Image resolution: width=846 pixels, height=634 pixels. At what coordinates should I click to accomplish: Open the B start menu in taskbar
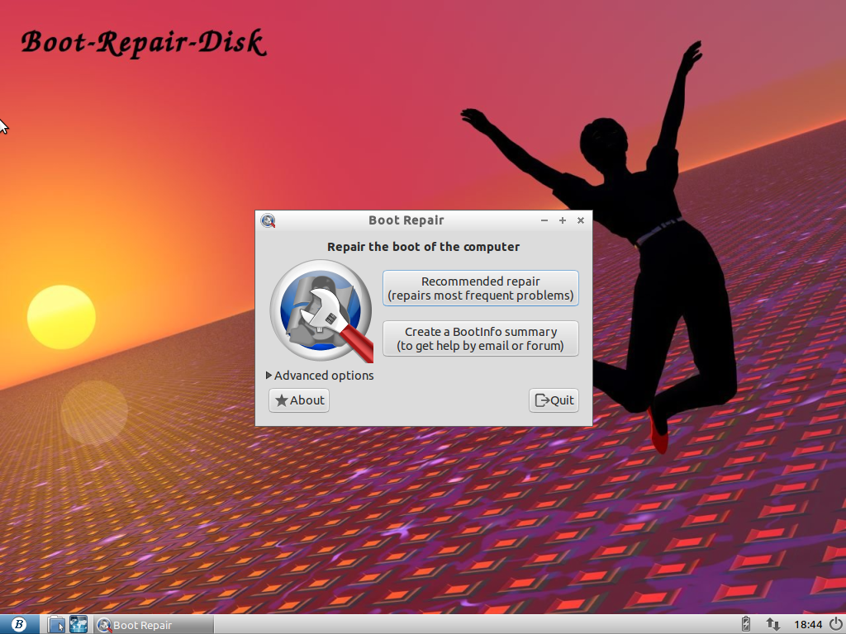19,624
